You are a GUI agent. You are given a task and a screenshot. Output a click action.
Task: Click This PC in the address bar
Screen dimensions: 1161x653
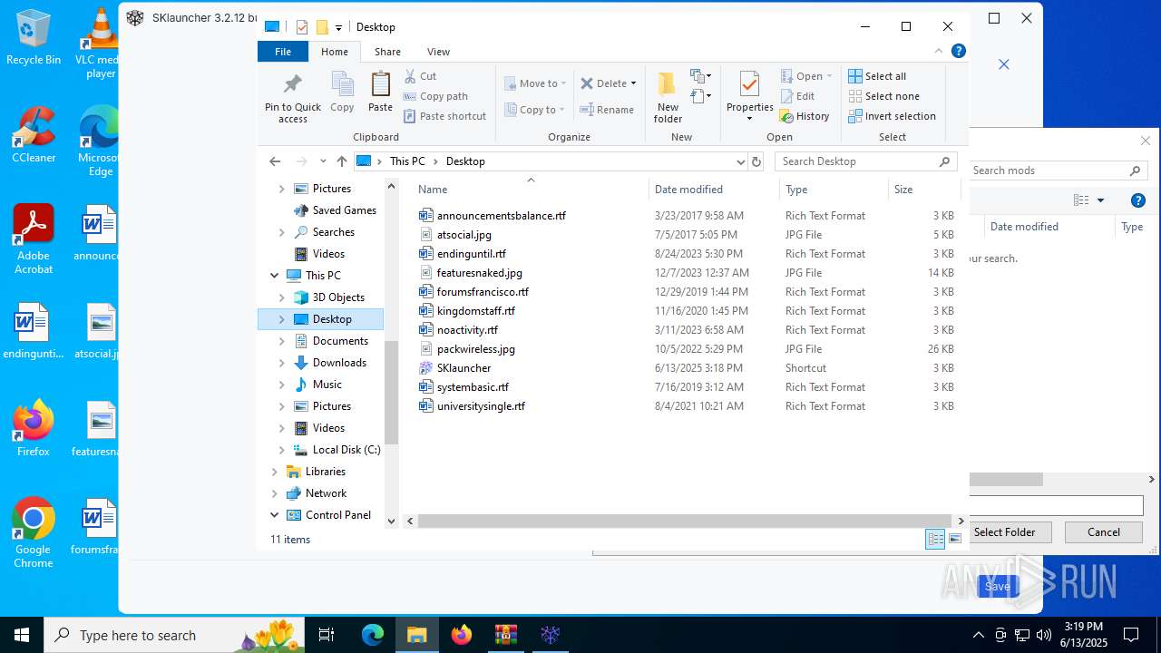click(407, 161)
